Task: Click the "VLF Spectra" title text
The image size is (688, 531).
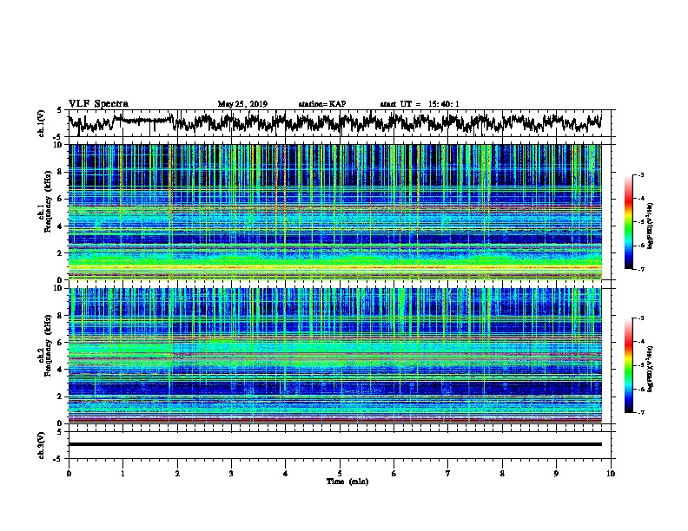Action: click(98, 104)
